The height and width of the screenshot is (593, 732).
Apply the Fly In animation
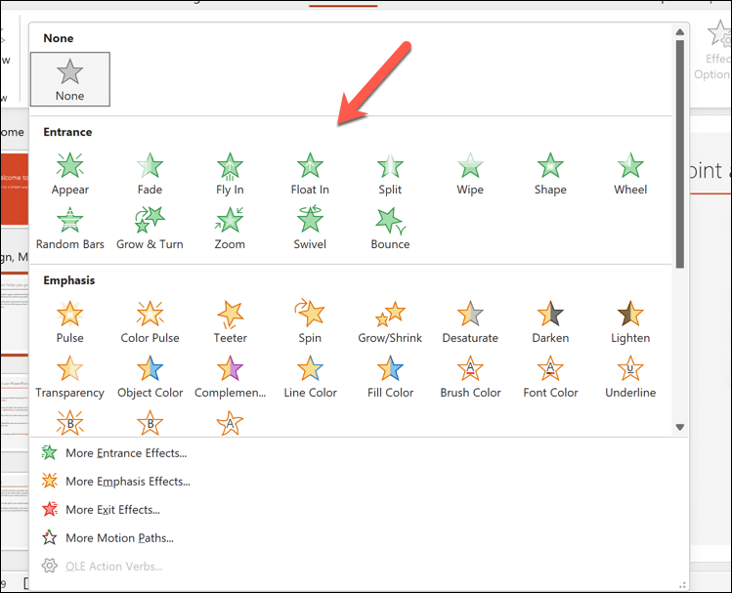pyautogui.click(x=230, y=174)
